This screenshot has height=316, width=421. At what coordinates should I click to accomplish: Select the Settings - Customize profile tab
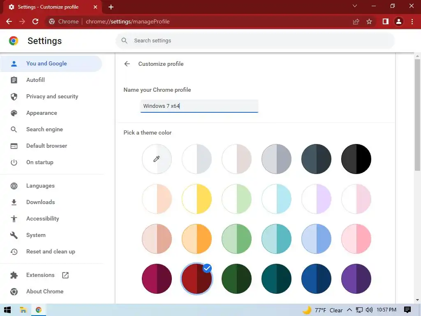point(53,7)
